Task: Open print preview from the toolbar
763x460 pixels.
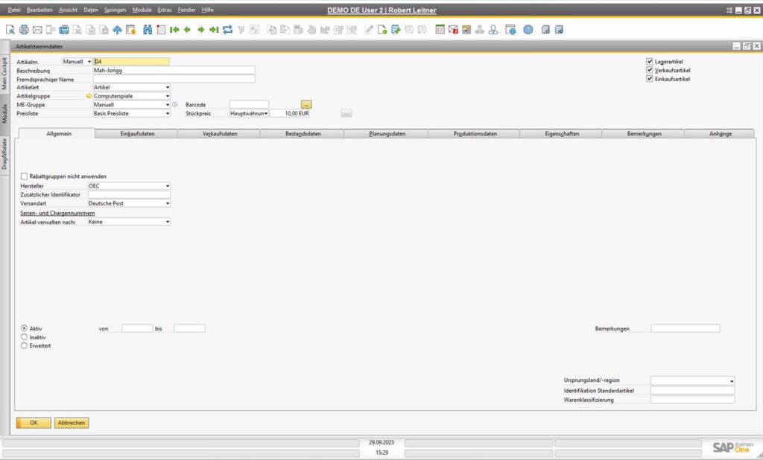Action: coord(10,30)
